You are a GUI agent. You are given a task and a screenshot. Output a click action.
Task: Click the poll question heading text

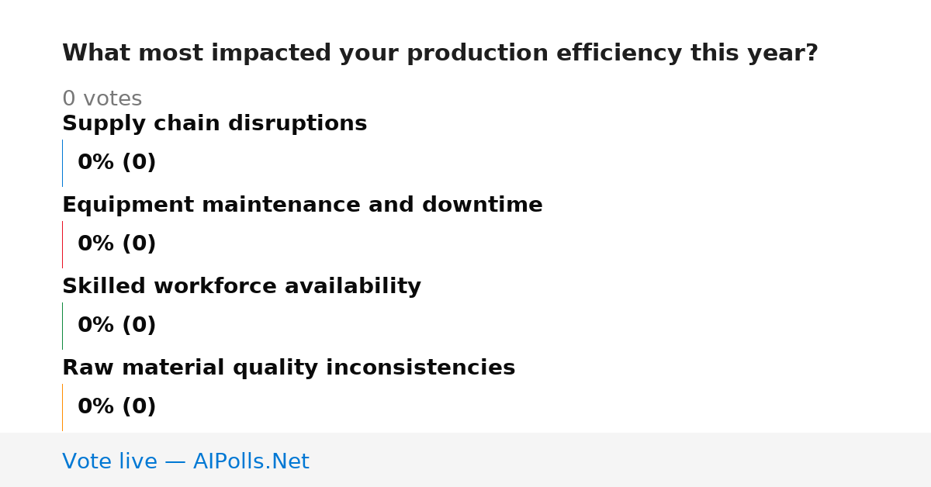point(440,54)
